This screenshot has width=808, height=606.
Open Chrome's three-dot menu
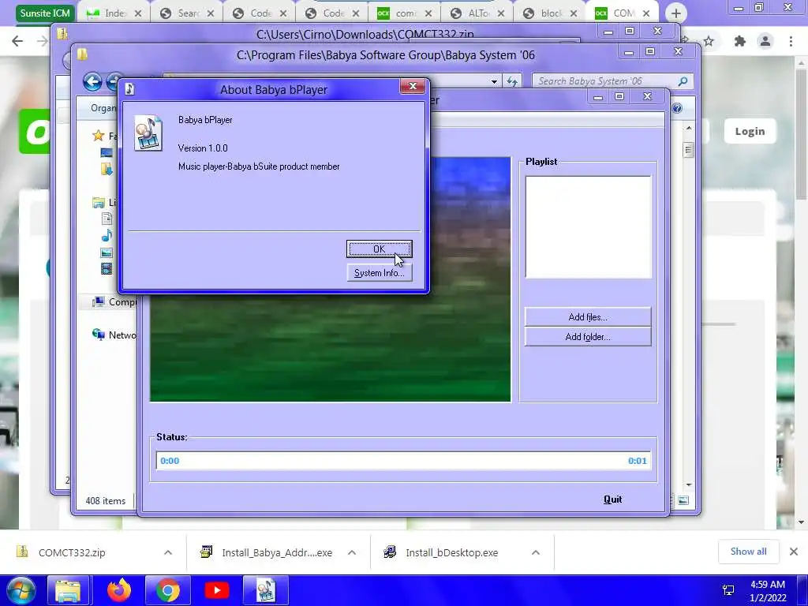coord(791,41)
